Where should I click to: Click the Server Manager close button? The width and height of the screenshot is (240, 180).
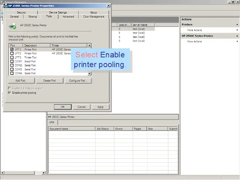237,2
